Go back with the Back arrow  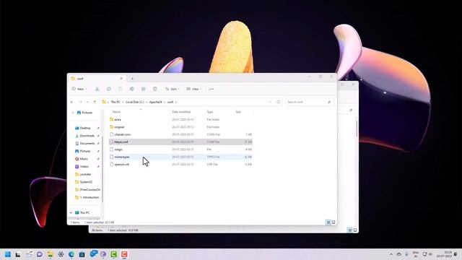click(72, 102)
